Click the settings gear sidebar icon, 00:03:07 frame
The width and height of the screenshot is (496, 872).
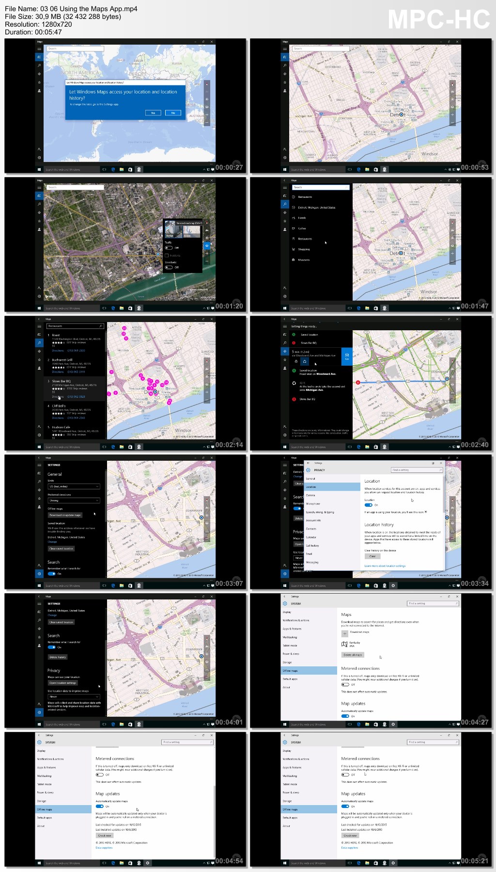[39, 574]
